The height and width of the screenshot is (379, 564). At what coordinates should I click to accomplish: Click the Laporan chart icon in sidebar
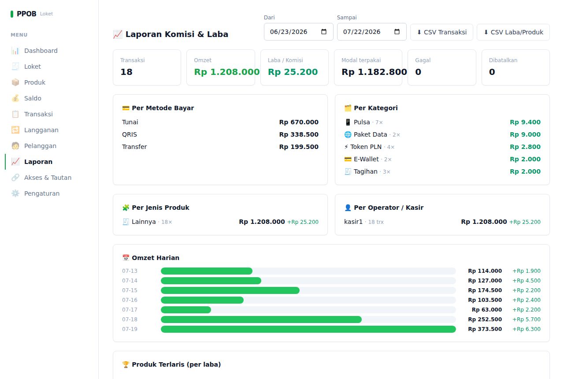[x=15, y=162]
